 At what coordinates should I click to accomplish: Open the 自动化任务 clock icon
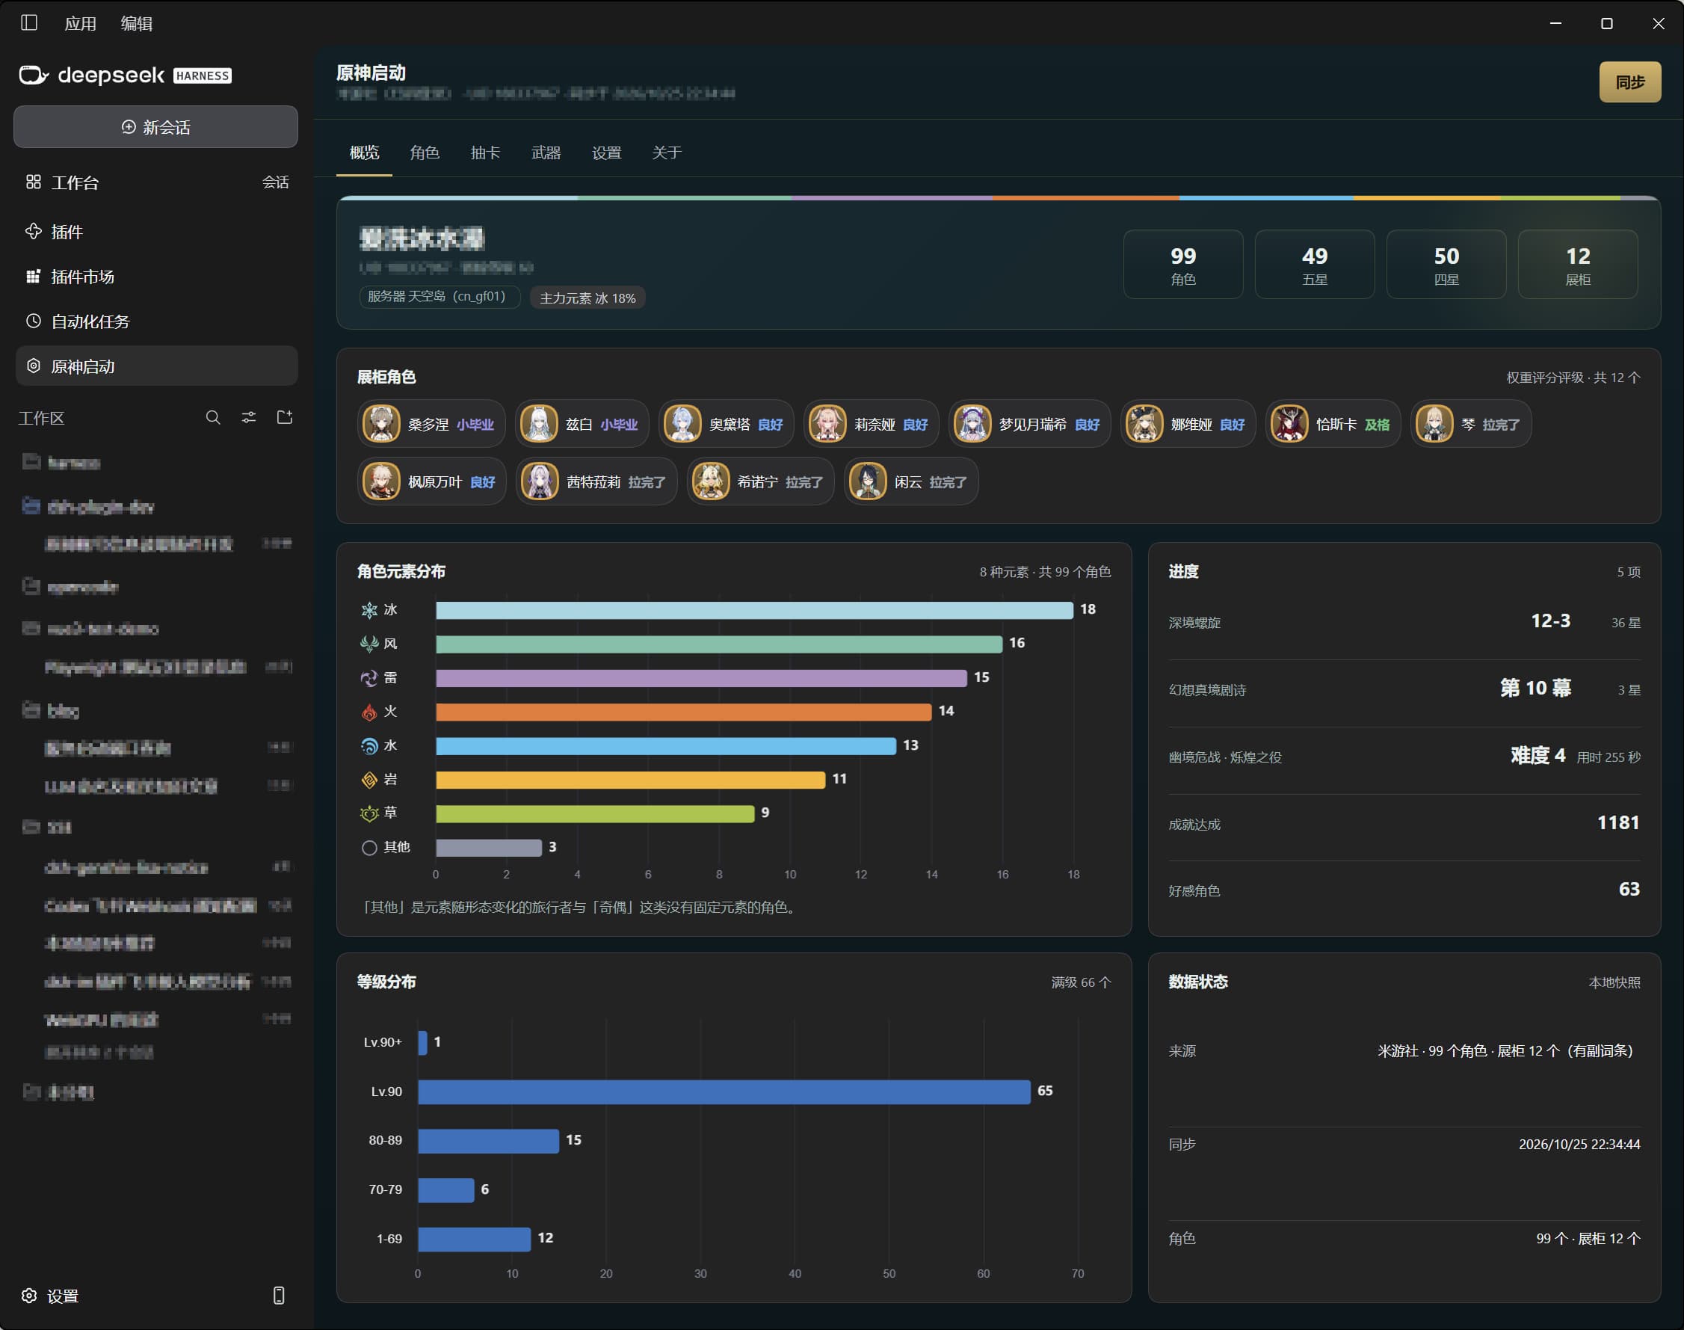(34, 320)
